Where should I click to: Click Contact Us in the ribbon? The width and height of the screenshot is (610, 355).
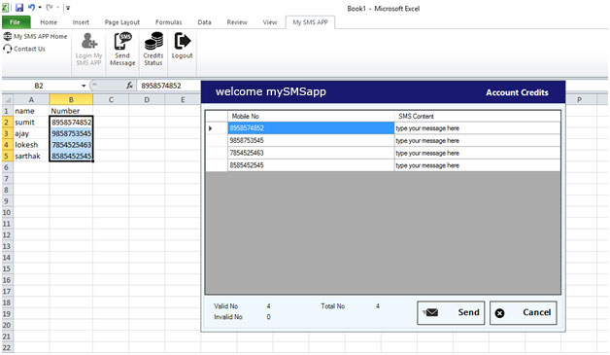[x=24, y=49]
